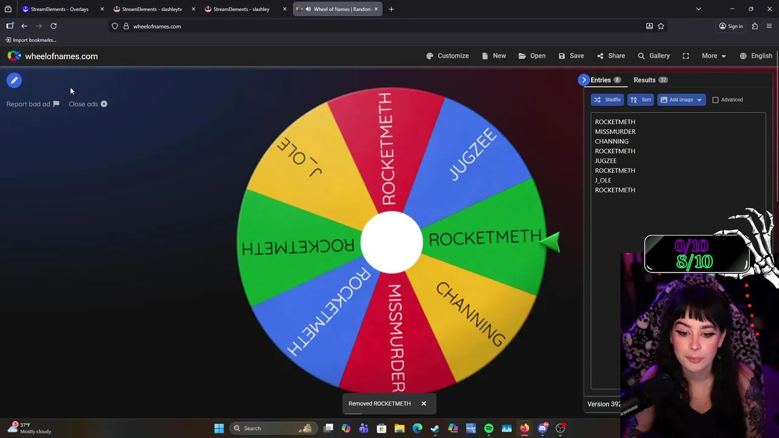Click the install/reader icon in address bar
Viewport: 779px width, 438px height.
649,26
